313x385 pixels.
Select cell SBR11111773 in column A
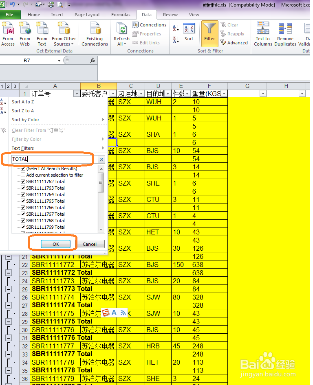[x=55, y=281]
